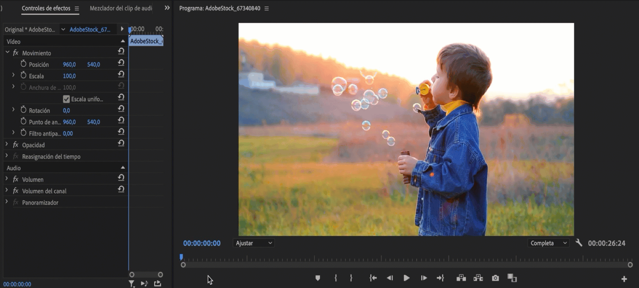639x288 pixels.
Task: Reset the Escala uniforme parameter
Action: click(121, 97)
